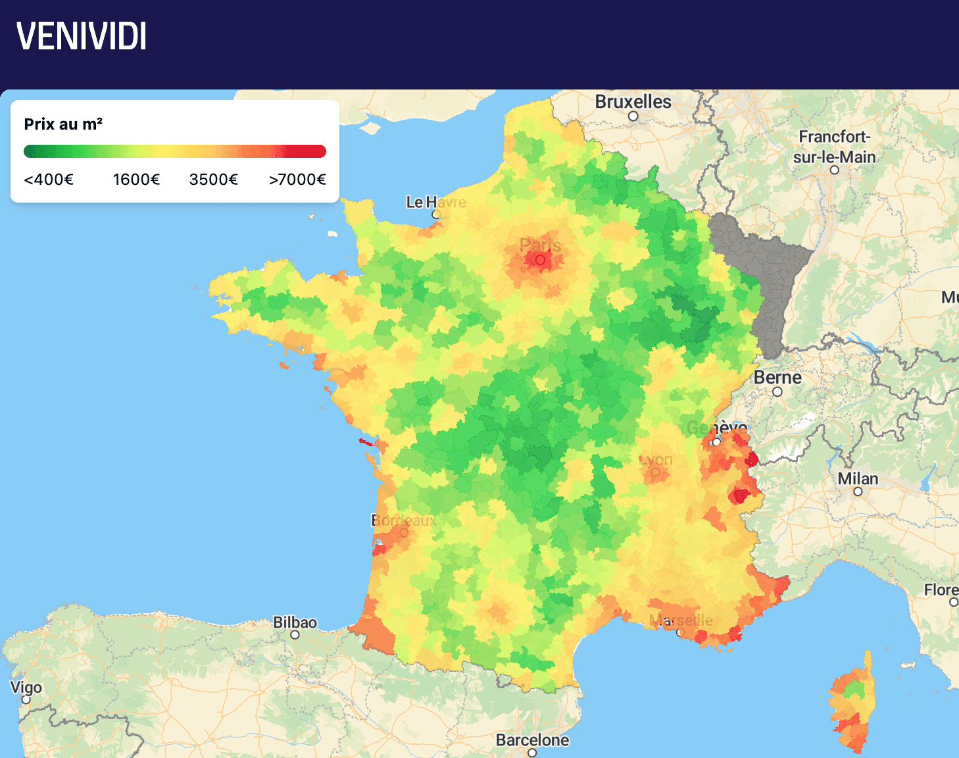
Task: Click the Bilbao city marker
Action: point(295,635)
